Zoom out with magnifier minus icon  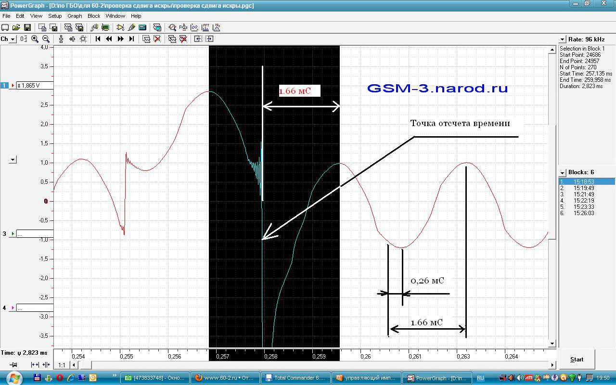tap(46, 39)
